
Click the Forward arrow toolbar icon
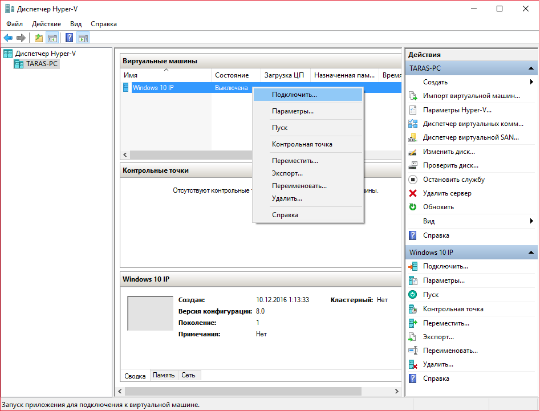(x=21, y=38)
